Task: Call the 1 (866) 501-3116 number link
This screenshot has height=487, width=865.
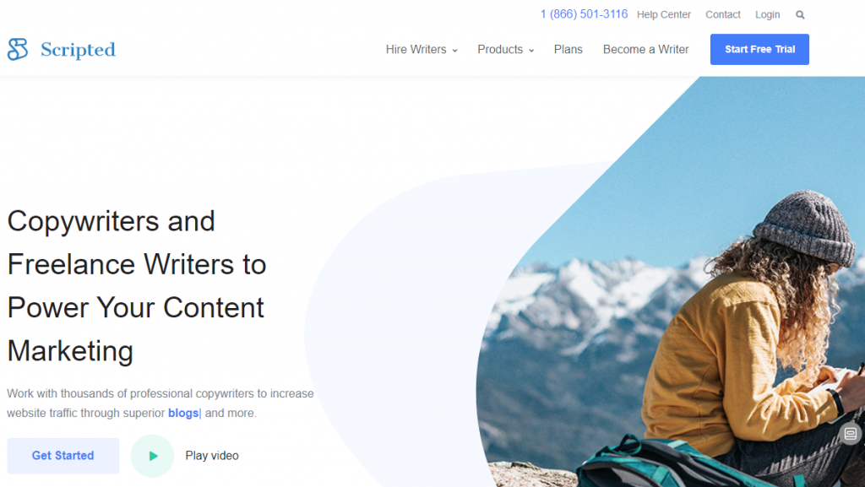Action: tap(584, 14)
